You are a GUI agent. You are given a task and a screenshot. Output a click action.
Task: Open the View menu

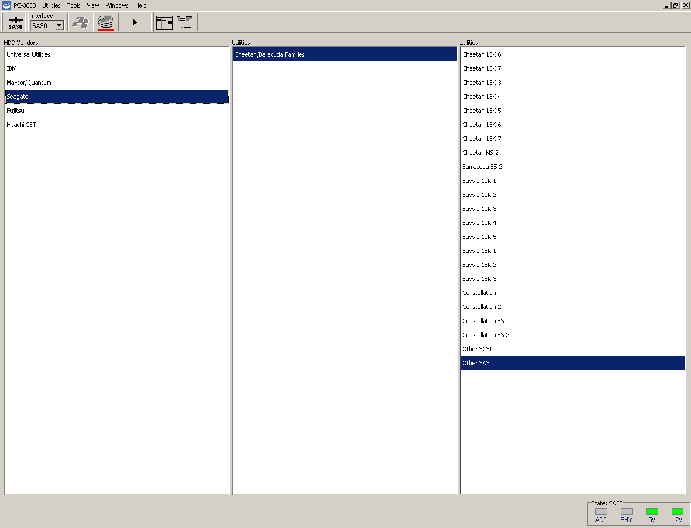pyautogui.click(x=93, y=5)
